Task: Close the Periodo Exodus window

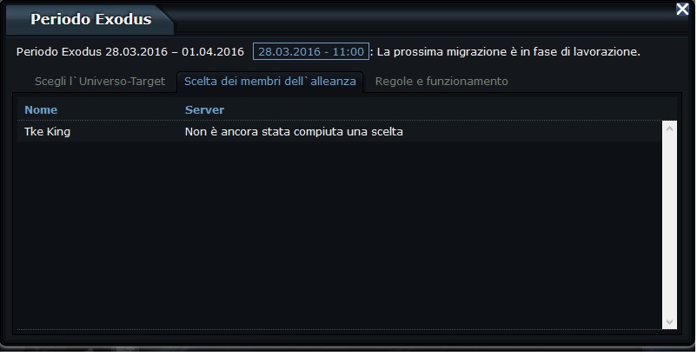Action: (x=682, y=9)
